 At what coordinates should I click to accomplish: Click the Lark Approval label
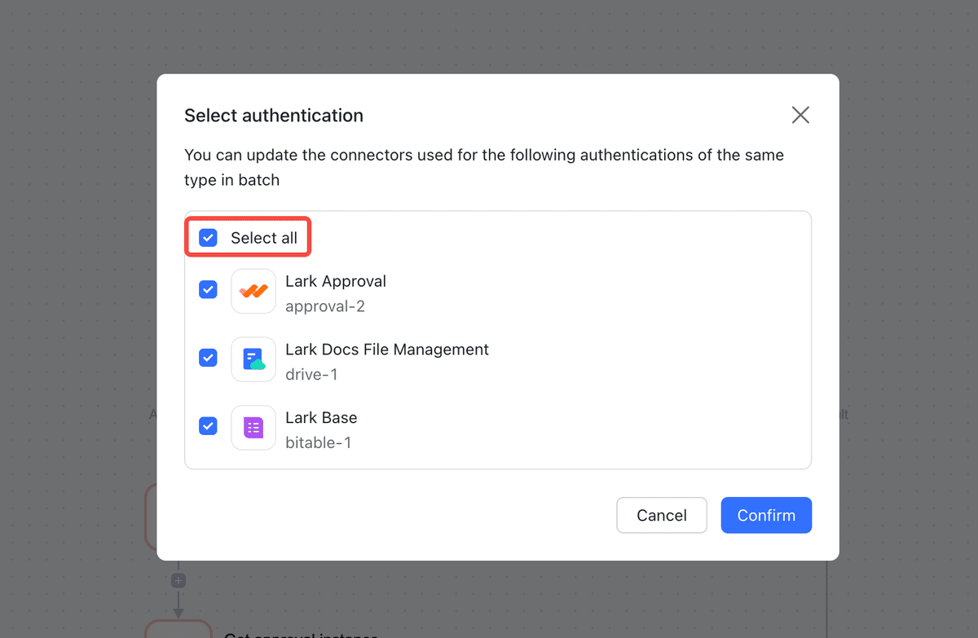tap(336, 281)
